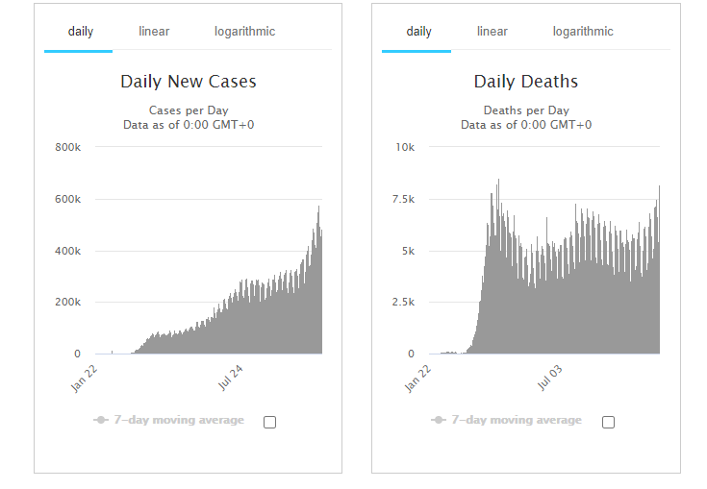Click the tallest bar in Daily New Cases
707x489 pixels.
[x=318, y=281]
